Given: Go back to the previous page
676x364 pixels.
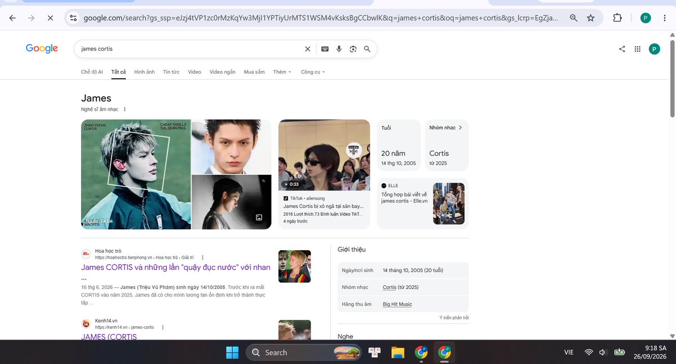Looking at the screenshot, I should pos(12,18).
